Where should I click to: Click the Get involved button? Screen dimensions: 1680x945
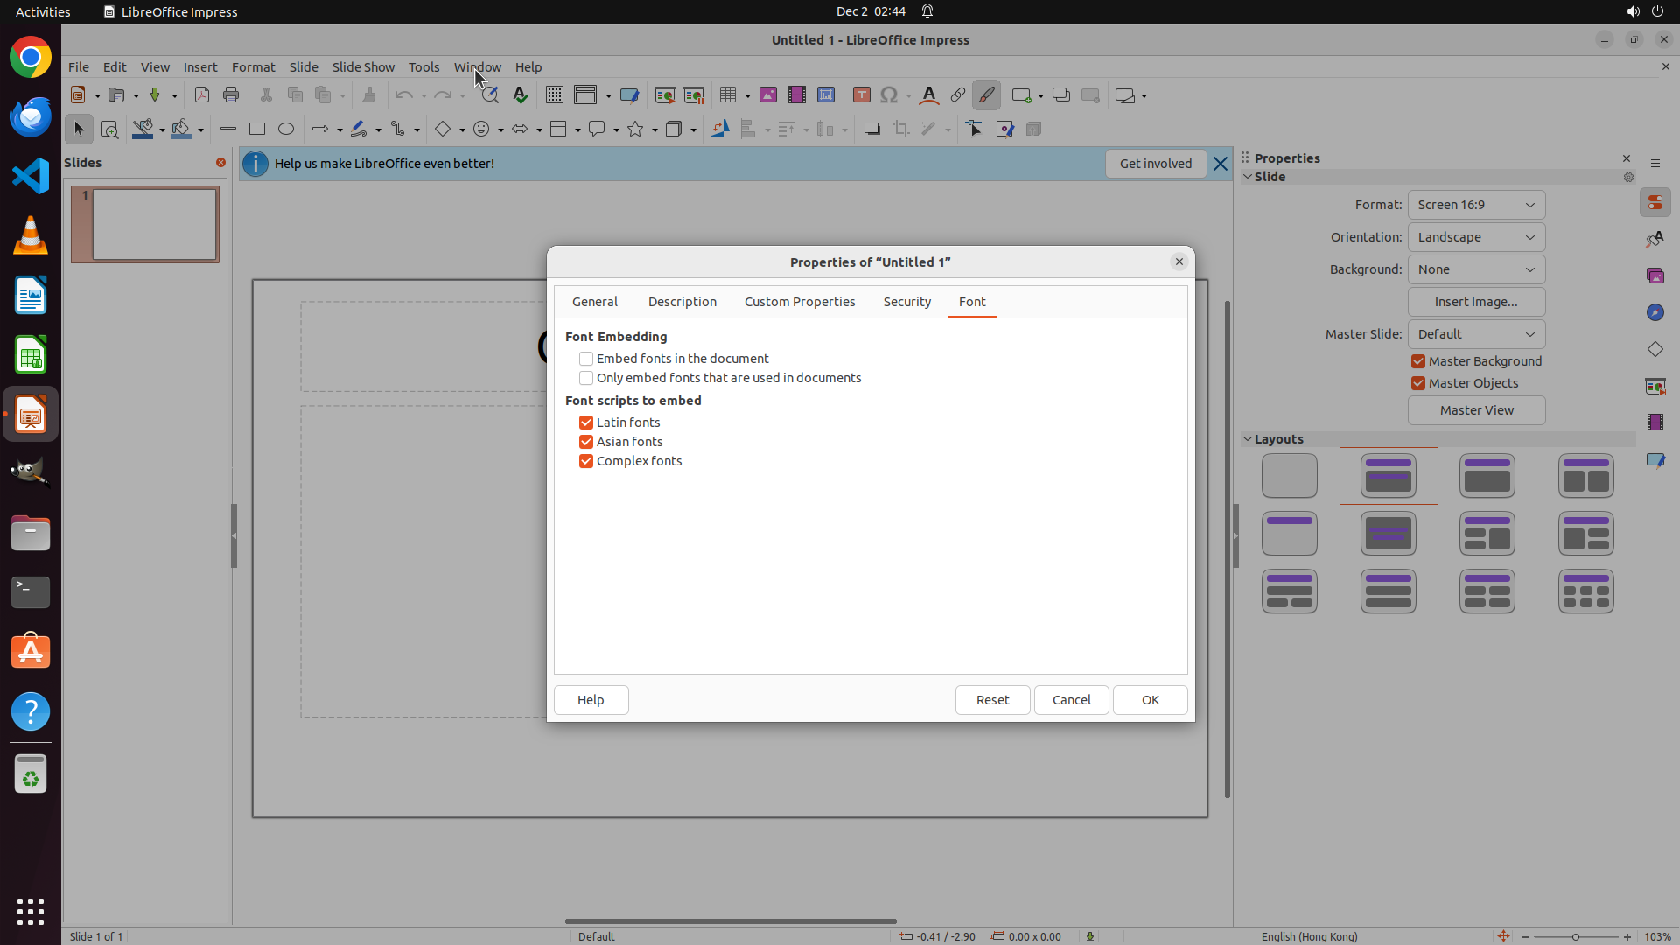[x=1155, y=164]
